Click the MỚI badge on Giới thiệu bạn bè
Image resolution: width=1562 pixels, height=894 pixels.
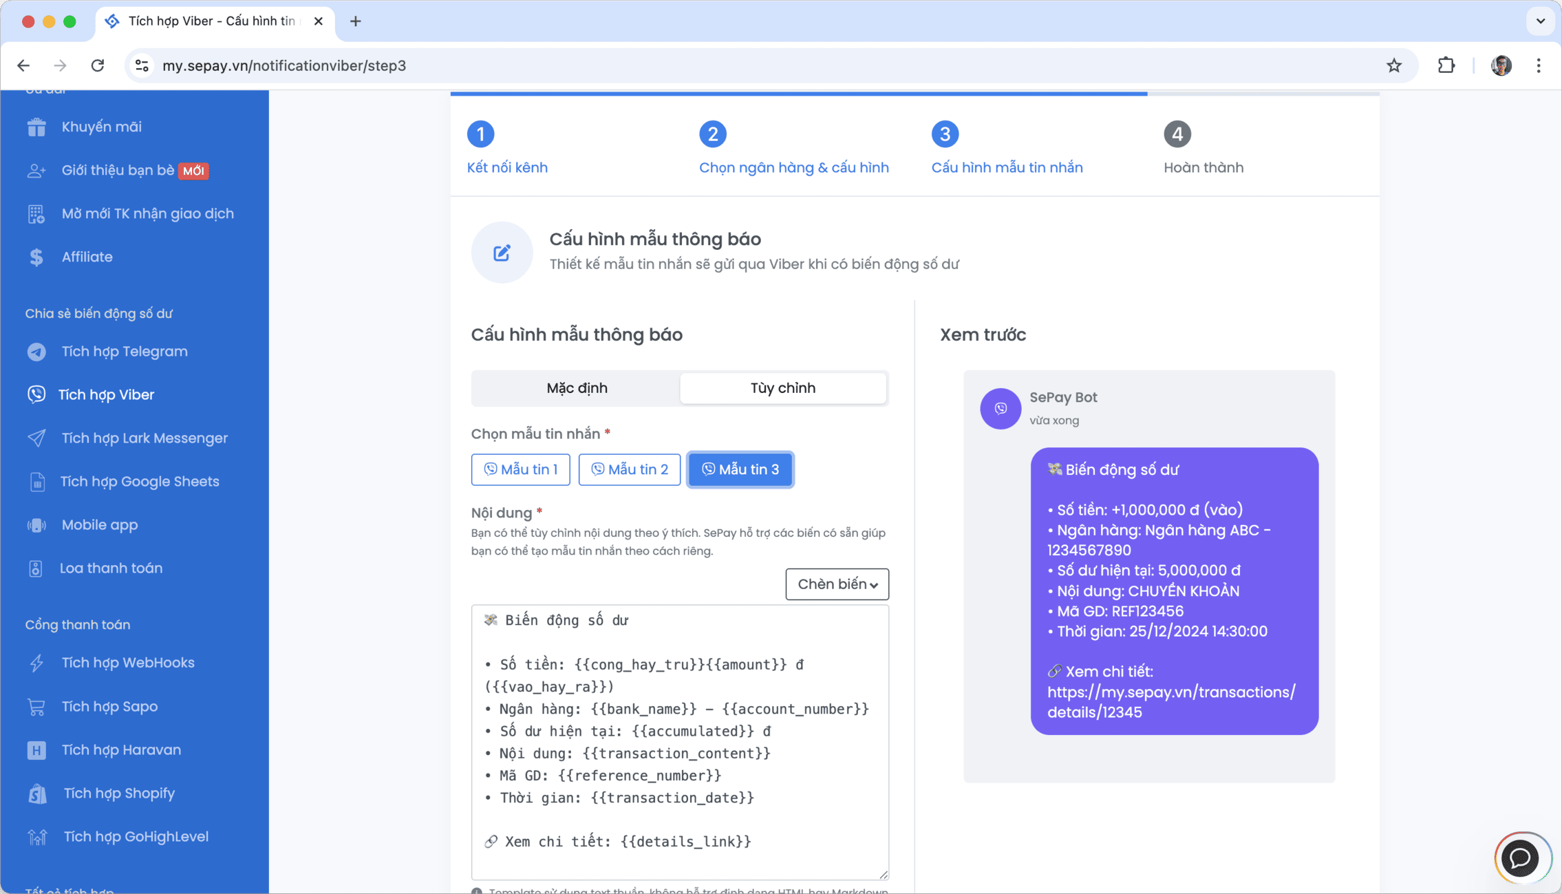click(193, 171)
